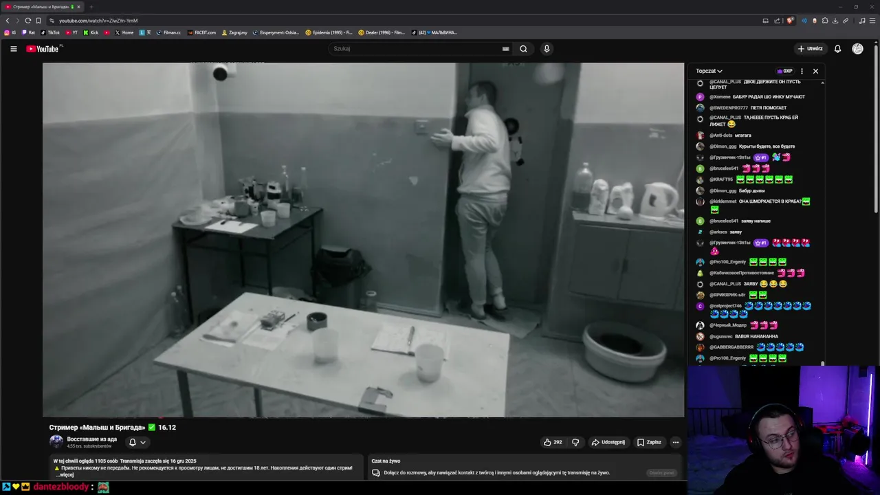
Task: Switch to the Стример «Малыш и Бригада» tab
Action: coord(43,7)
